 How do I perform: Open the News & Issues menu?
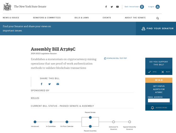click(x=11, y=18)
